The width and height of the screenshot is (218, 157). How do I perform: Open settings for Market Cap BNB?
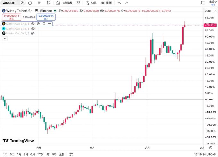pos(38,24)
